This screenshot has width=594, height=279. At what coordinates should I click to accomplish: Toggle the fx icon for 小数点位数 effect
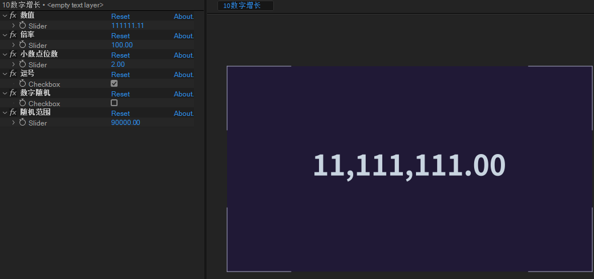[13, 54]
